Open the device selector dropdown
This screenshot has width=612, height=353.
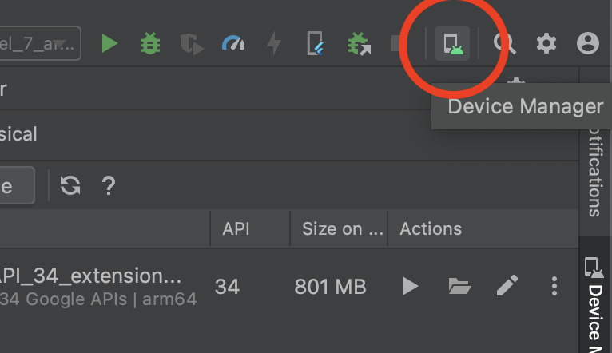point(40,43)
